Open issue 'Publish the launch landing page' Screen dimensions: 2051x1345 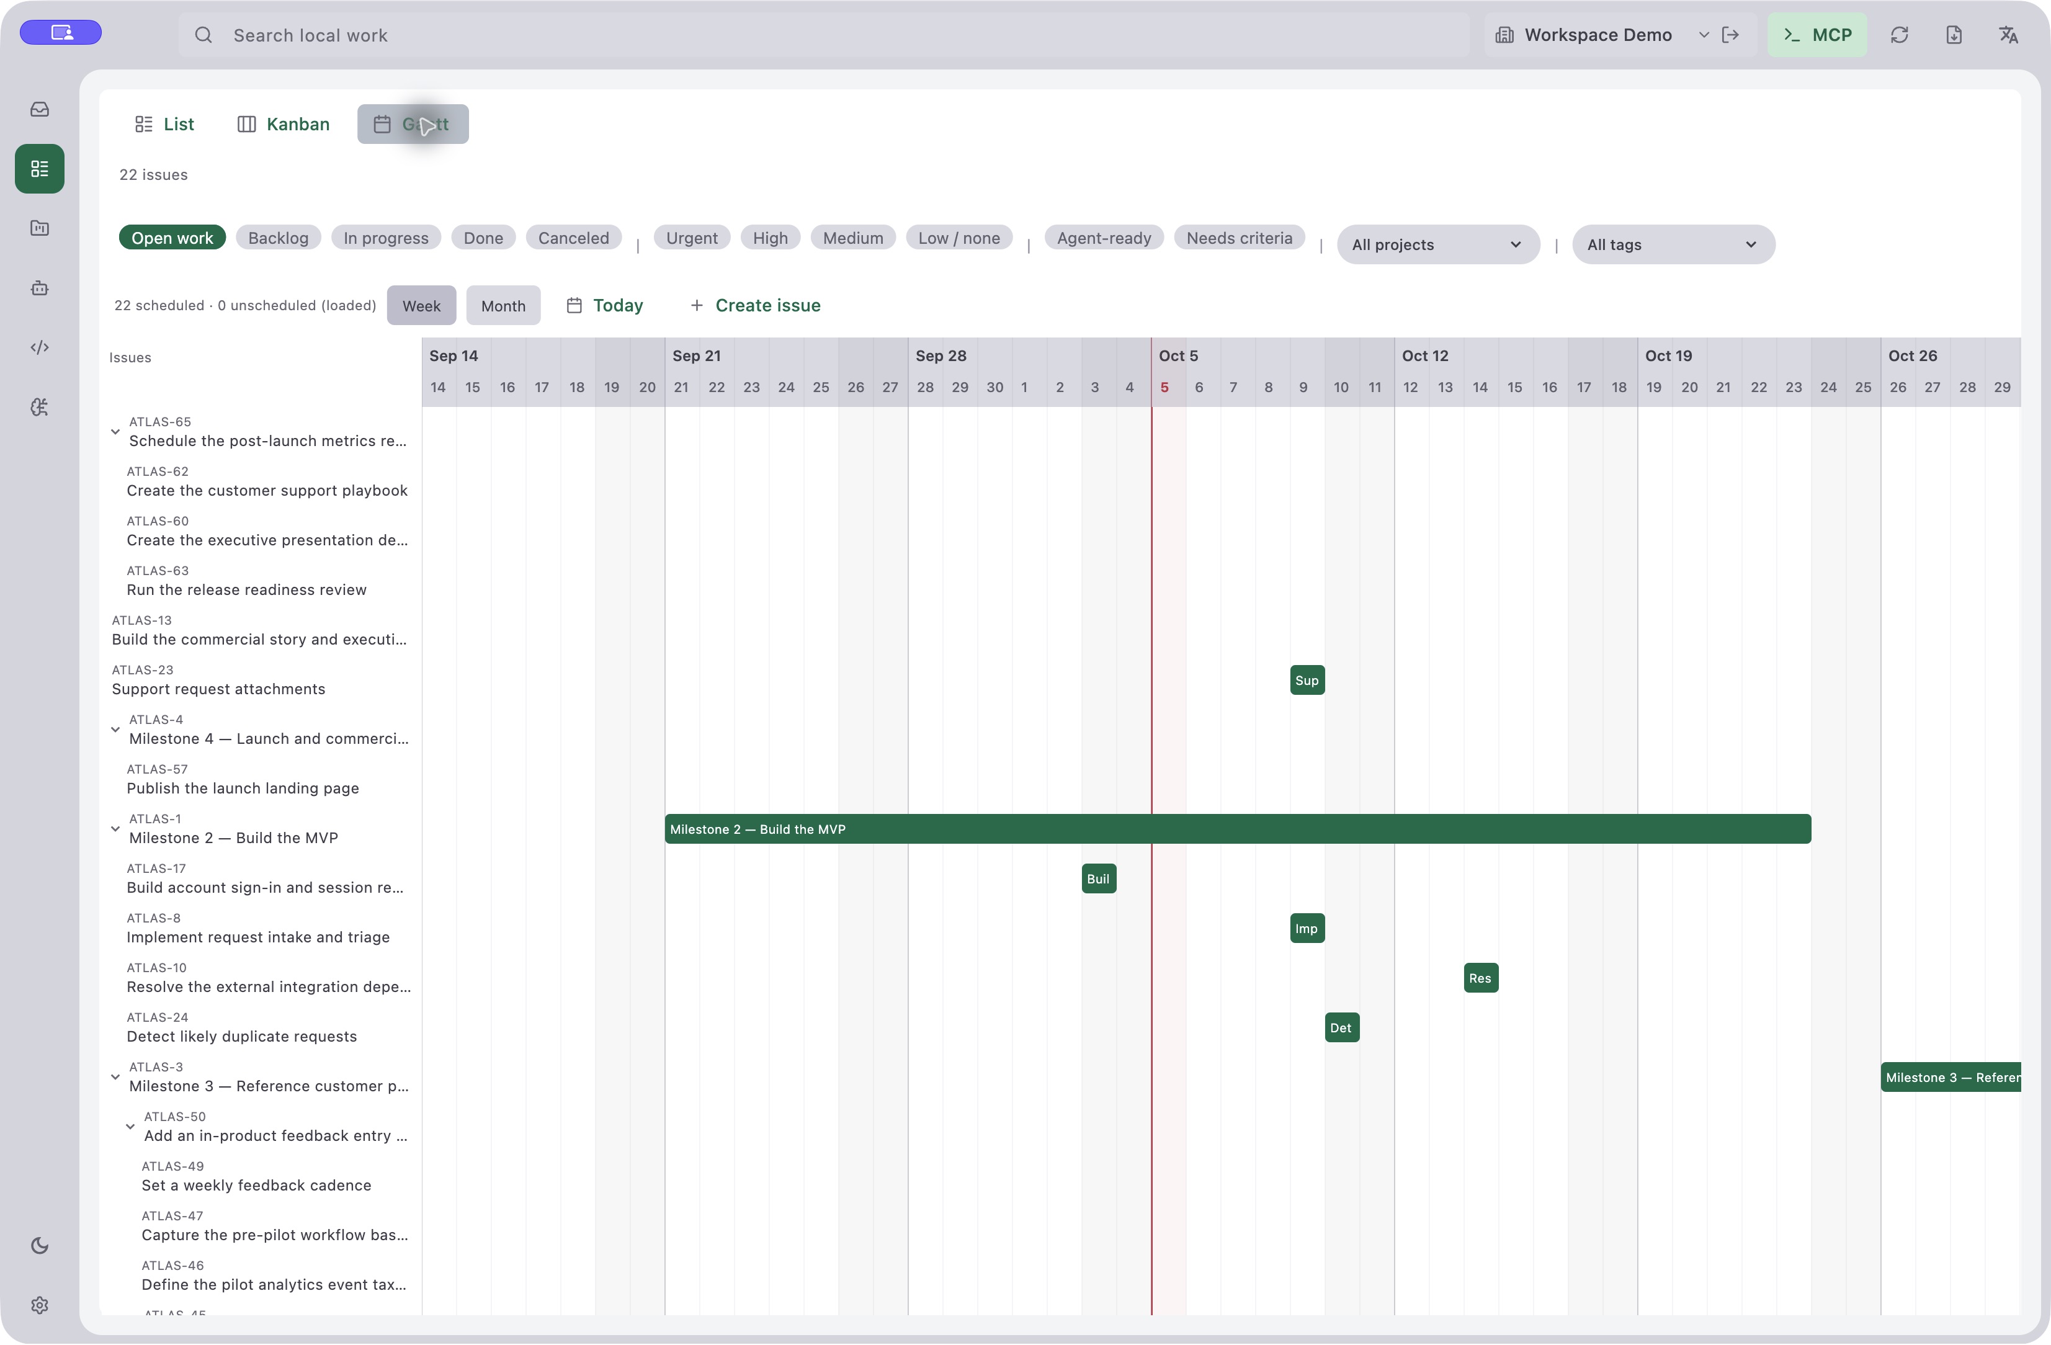pyautogui.click(x=243, y=789)
